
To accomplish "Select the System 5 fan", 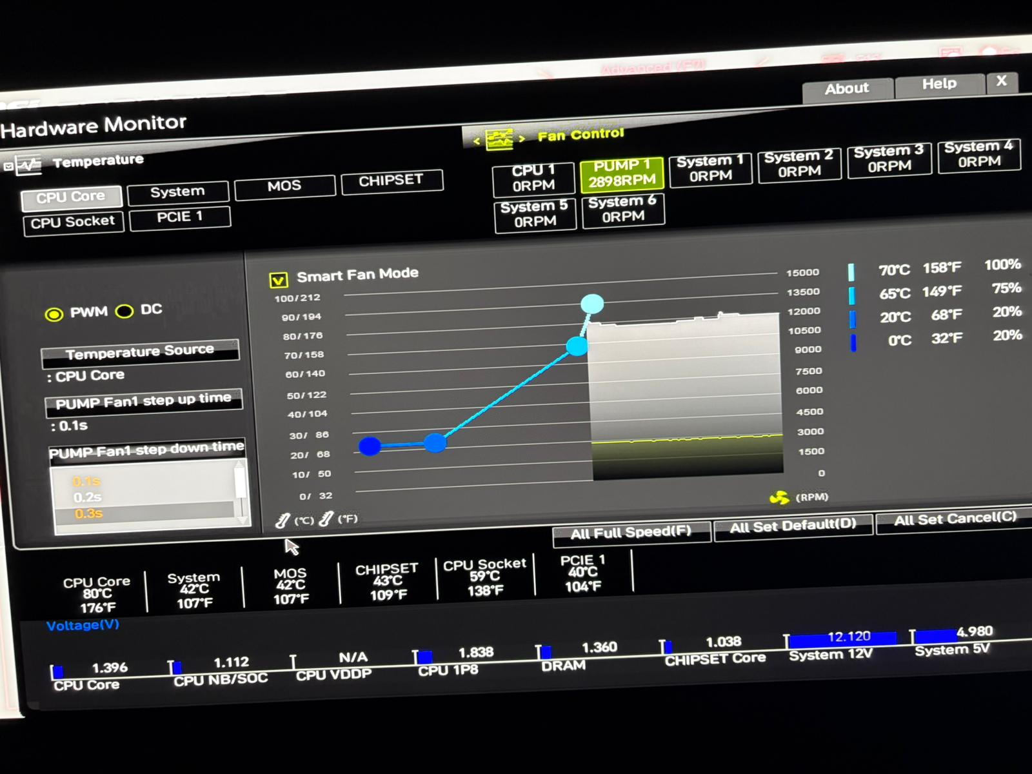I will point(535,215).
